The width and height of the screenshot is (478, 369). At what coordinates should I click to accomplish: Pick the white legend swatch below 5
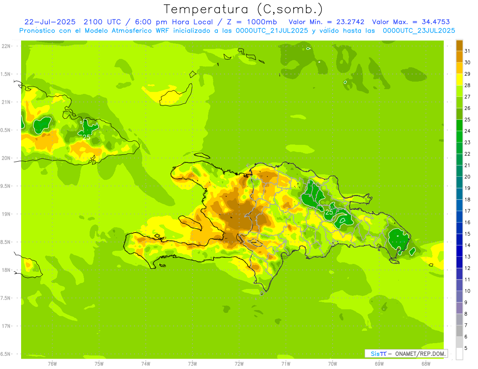[459, 354]
